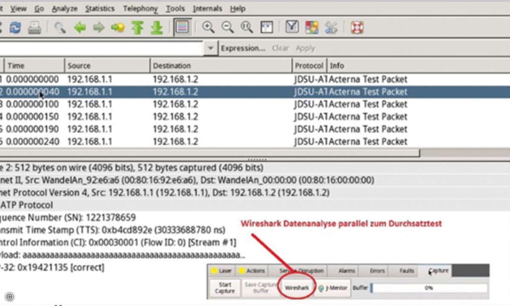Click the Print packets icon

(34, 28)
